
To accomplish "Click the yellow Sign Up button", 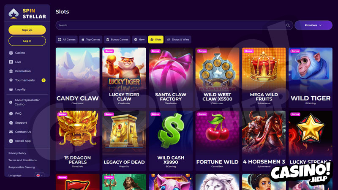I will click(x=27, y=30).
